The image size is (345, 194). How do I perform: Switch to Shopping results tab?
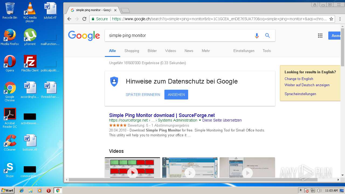pyautogui.click(x=132, y=51)
